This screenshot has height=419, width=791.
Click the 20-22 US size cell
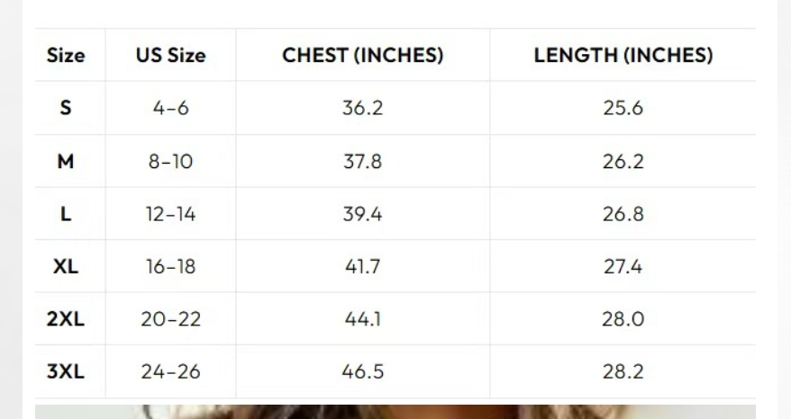170,319
